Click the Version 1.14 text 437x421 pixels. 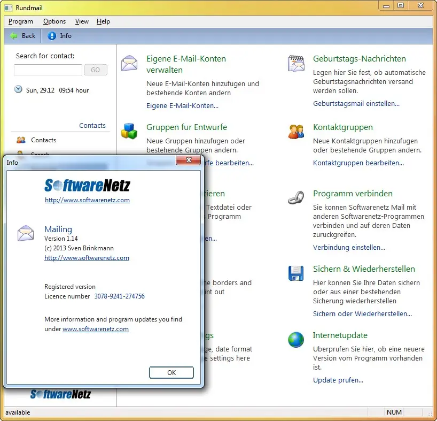(61, 239)
